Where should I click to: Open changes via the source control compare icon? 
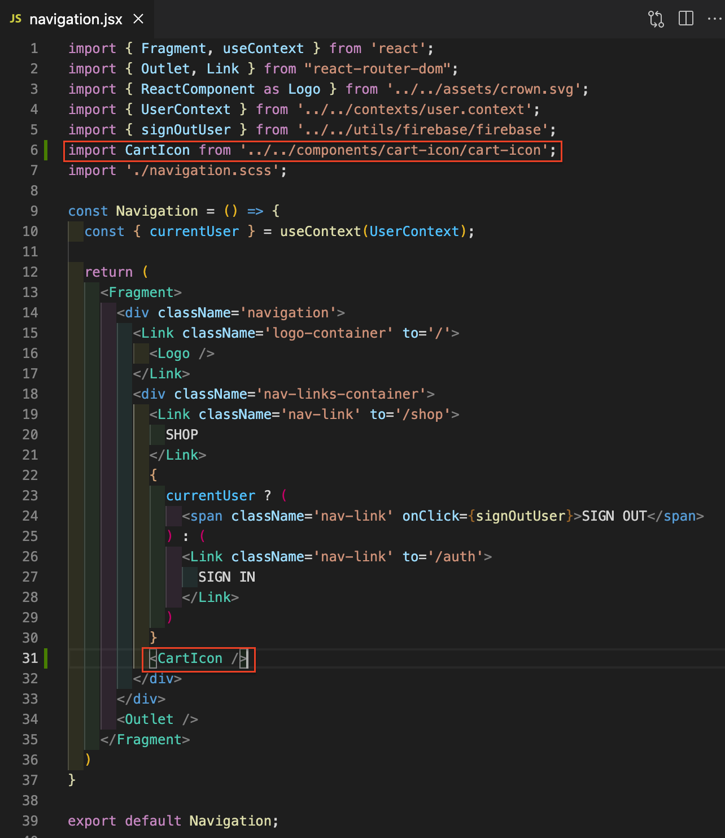656,19
